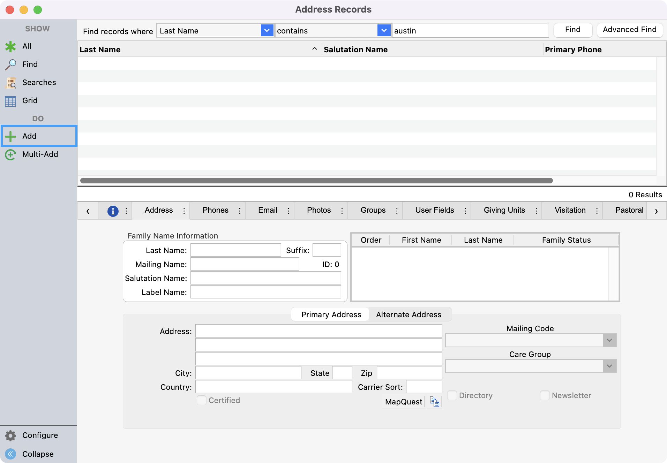Collapse the sidebar using Collapse icon

click(10, 454)
